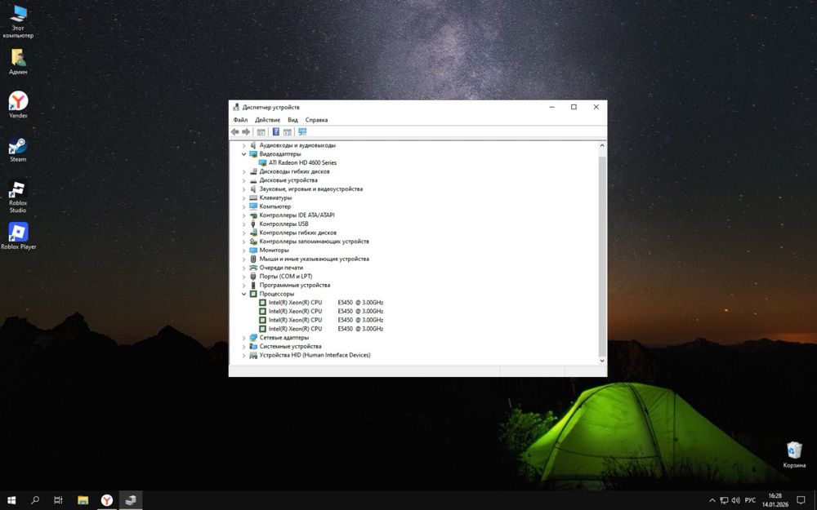
Task: Show hidden tray icons chevron
Action: tap(712, 501)
